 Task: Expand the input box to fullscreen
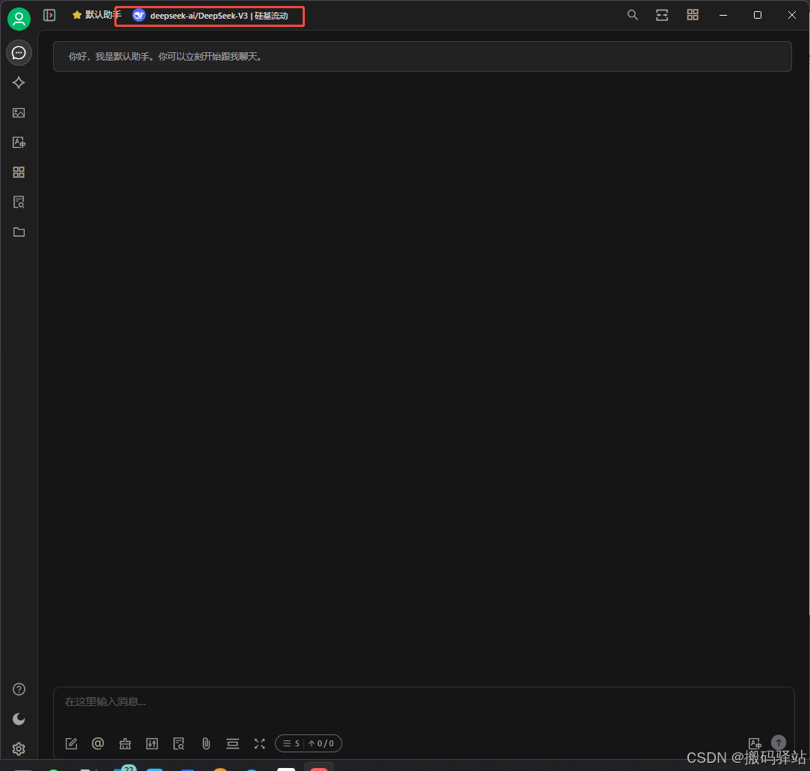pos(260,743)
